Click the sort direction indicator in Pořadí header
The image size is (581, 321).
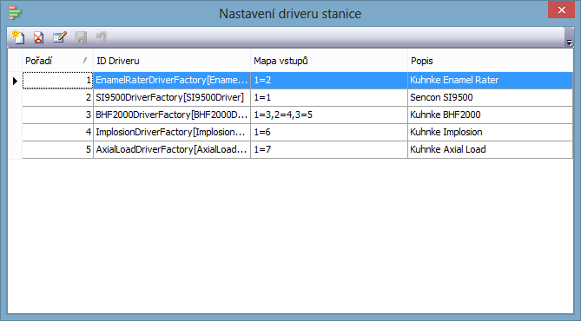click(85, 61)
